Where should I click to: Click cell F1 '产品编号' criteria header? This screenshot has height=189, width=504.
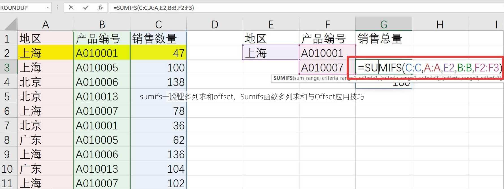click(327, 38)
